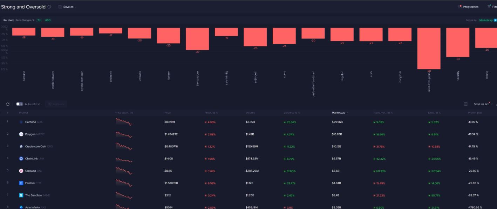Sort table by Volume column header
The height and width of the screenshot is (209, 497).
coord(251,113)
